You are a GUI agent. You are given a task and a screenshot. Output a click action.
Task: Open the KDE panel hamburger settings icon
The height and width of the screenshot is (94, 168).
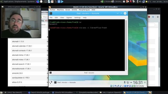click(145, 82)
